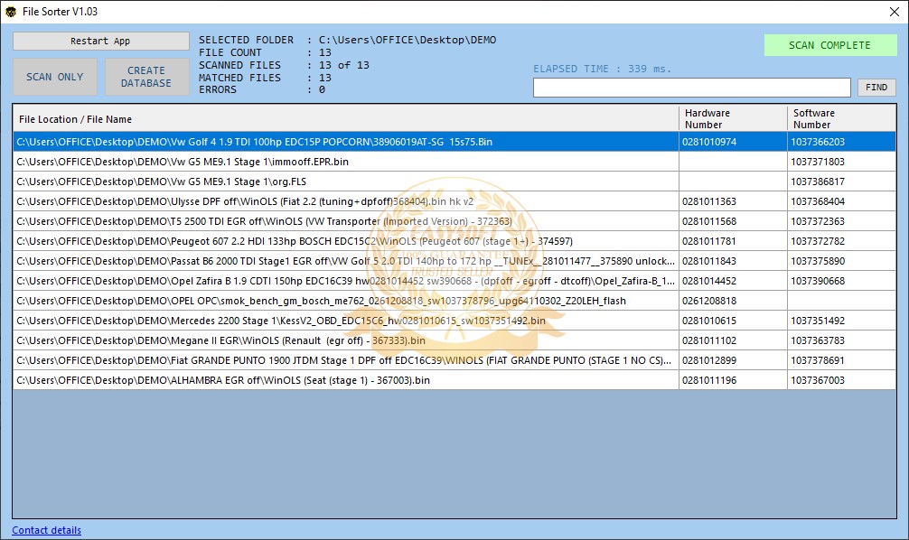The image size is (909, 540).
Task: Click hardware number 0281011781
Action: 709,241
